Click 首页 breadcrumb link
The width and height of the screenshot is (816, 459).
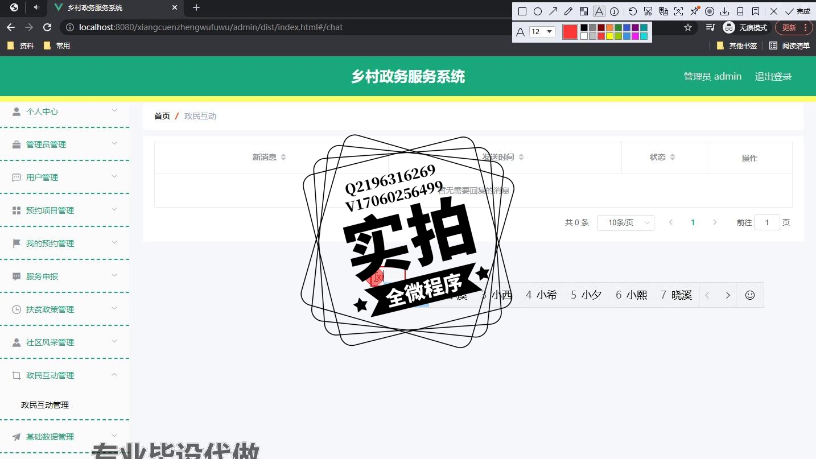tap(162, 116)
